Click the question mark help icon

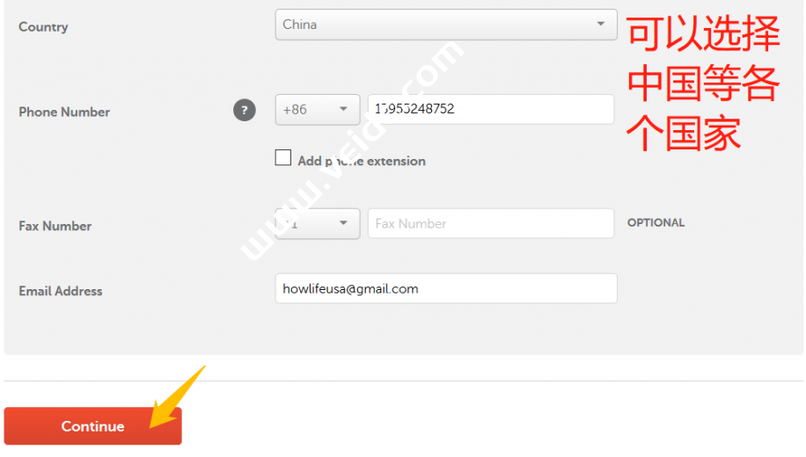click(244, 110)
